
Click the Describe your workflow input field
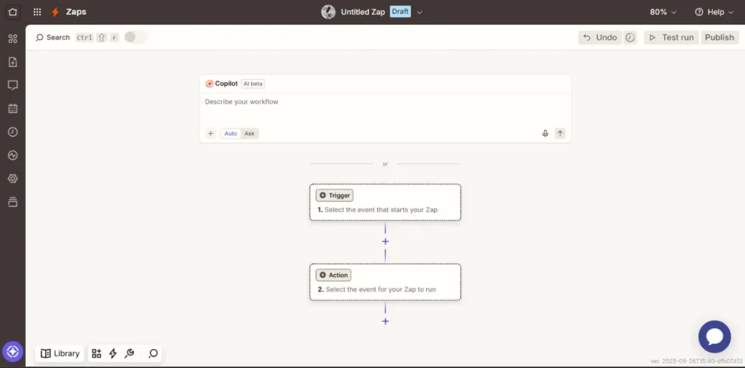coord(385,109)
